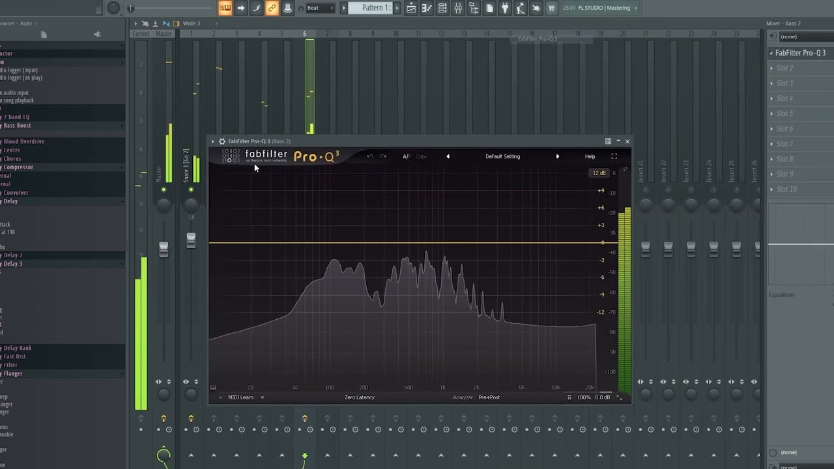Click the metronome-style tempo tapper icon
834x469 pixels.
(x=521, y=8)
